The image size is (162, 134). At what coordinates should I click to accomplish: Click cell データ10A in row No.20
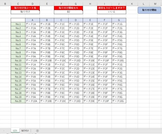pyautogui.click(x=32, y=101)
